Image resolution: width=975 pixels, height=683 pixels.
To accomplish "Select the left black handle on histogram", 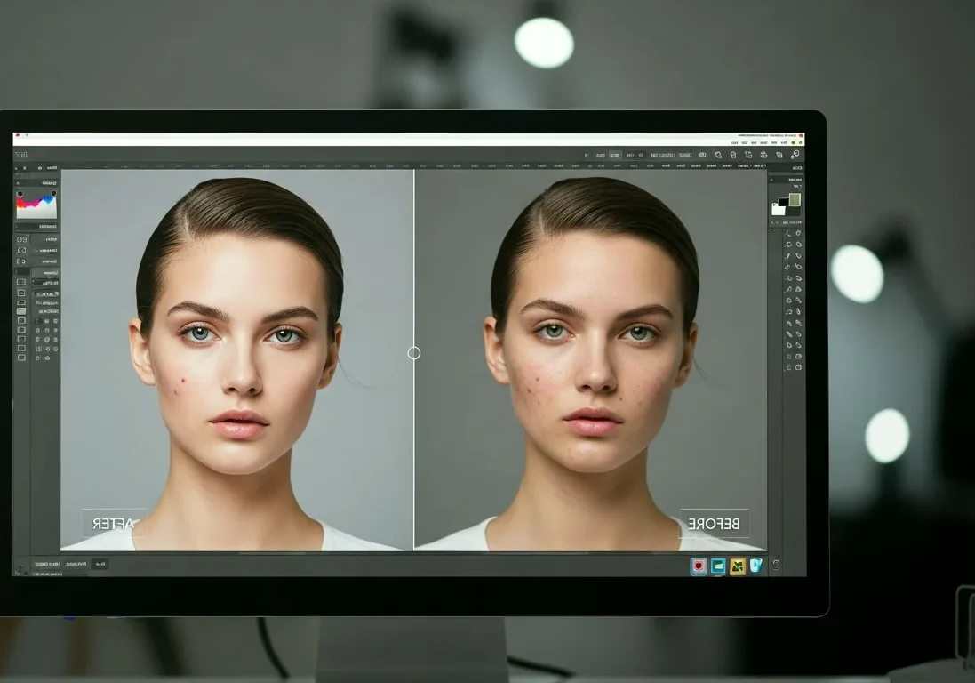I will click(x=20, y=194).
